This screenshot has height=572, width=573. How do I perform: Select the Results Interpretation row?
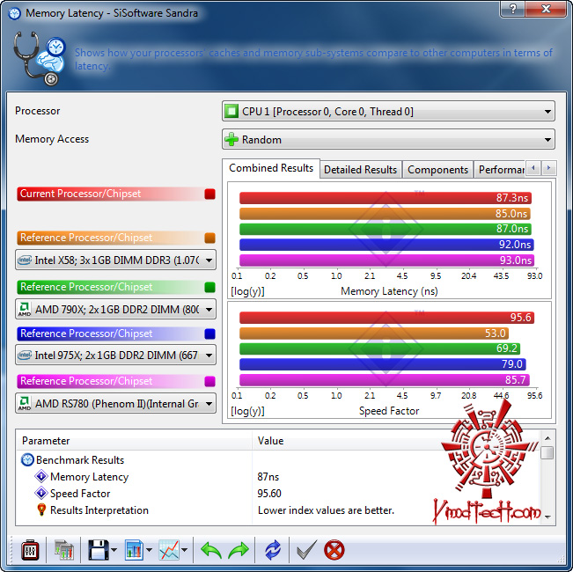278,510
